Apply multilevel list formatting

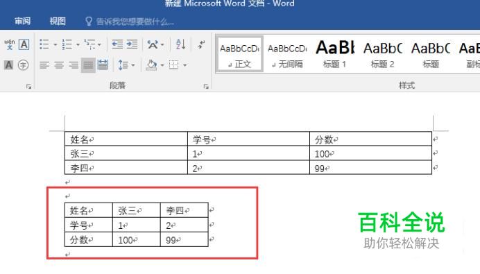tap(89, 44)
